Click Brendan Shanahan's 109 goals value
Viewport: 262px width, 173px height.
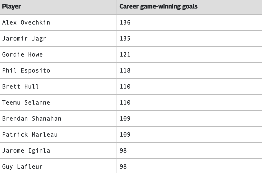tap(125, 119)
